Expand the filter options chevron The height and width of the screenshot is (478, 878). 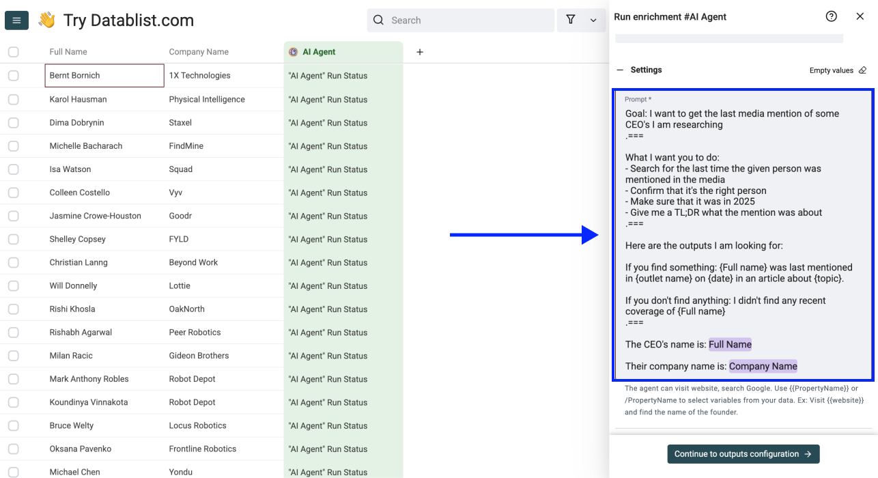pyautogui.click(x=593, y=20)
